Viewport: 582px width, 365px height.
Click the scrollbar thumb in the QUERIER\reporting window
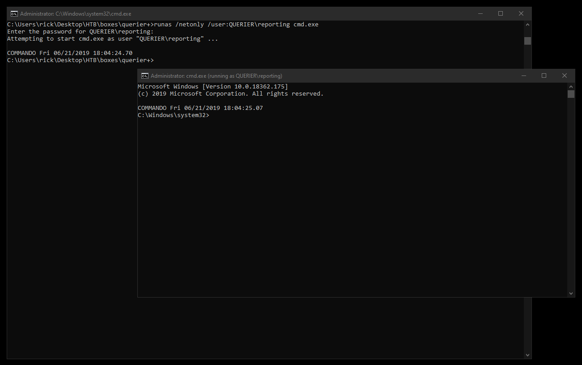[571, 94]
